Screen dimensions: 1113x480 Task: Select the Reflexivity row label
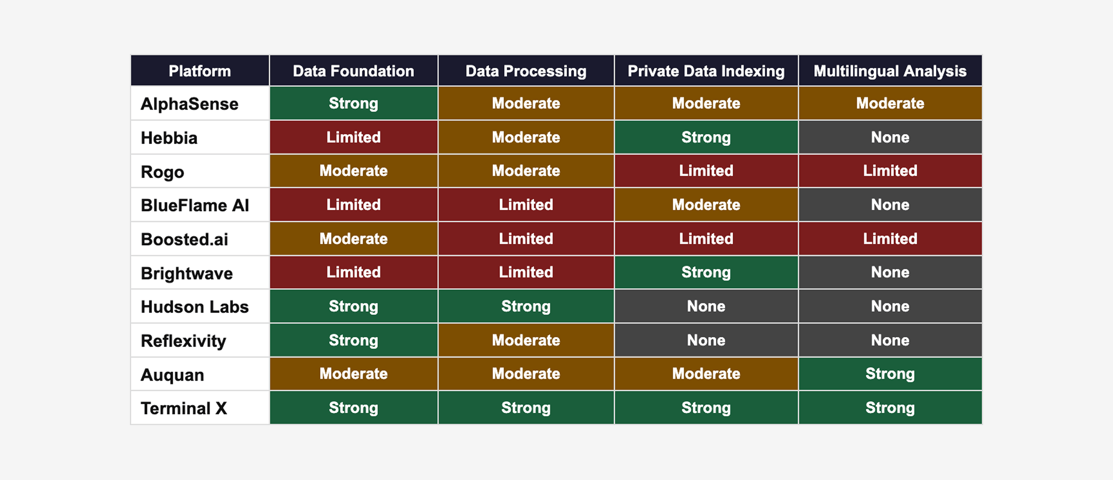click(184, 341)
